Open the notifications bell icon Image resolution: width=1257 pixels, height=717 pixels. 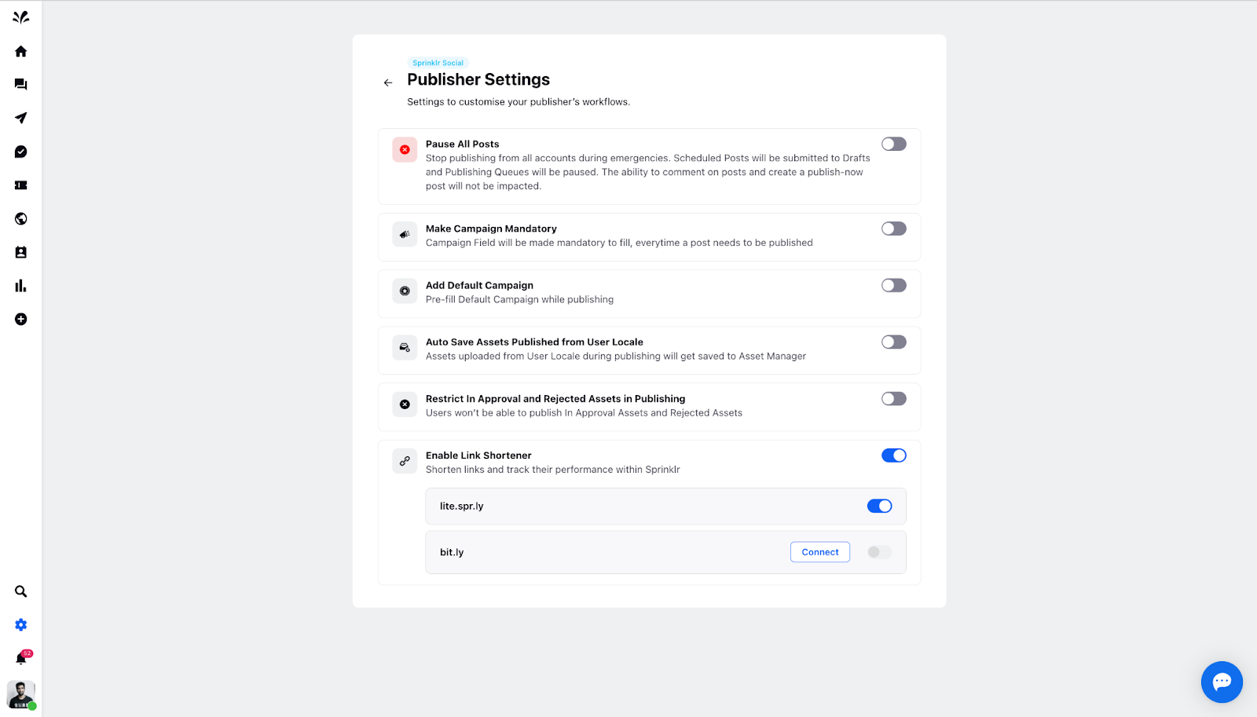(21, 658)
